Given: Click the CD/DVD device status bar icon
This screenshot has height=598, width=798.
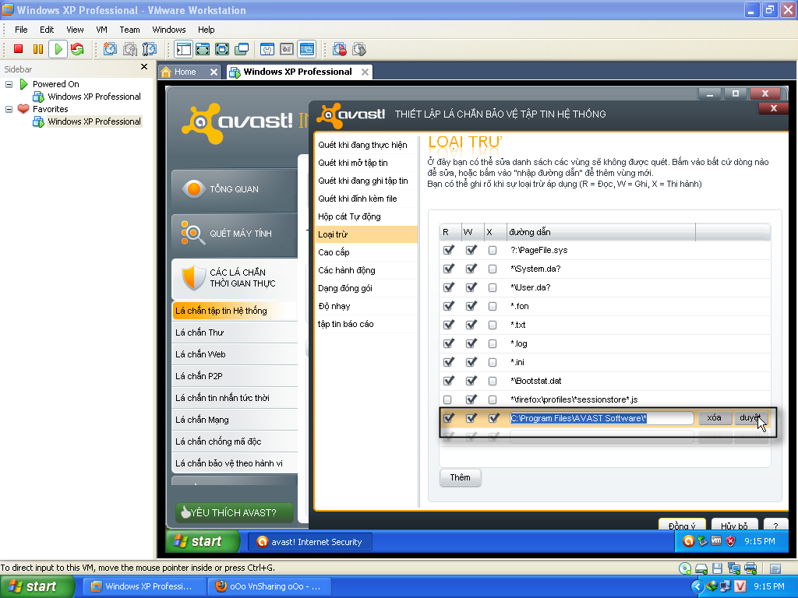Looking at the screenshot, I should [685, 568].
